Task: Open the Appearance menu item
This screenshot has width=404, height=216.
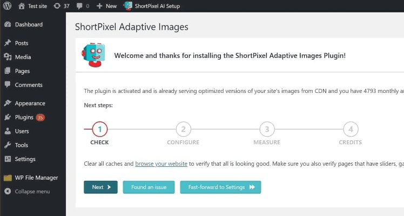Action: click(30, 103)
